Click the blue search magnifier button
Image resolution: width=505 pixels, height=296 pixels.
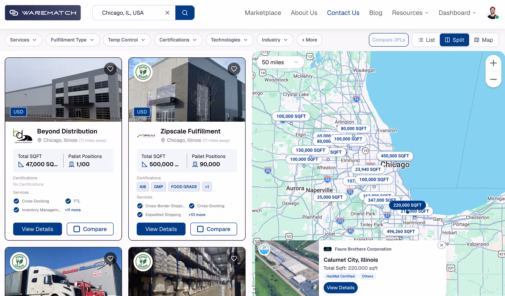[185, 13]
